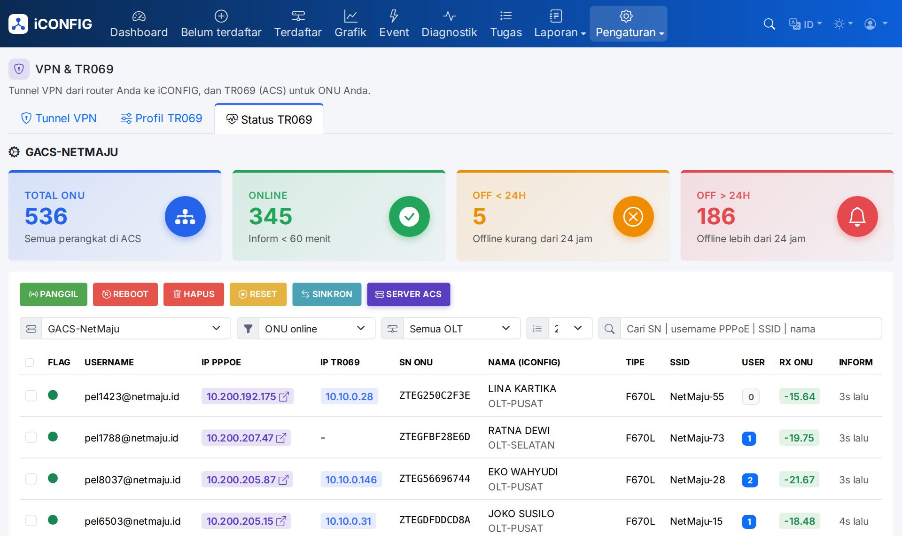Click the OLT icon beside Semua OLT
This screenshot has height=536, width=902.
[x=392, y=329]
